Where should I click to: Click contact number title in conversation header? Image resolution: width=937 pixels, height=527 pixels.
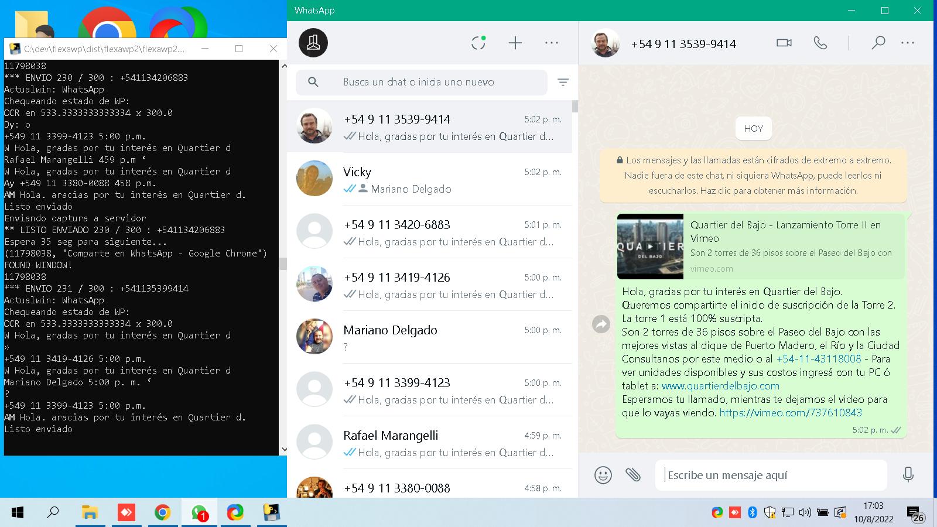click(x=683, y=44)
